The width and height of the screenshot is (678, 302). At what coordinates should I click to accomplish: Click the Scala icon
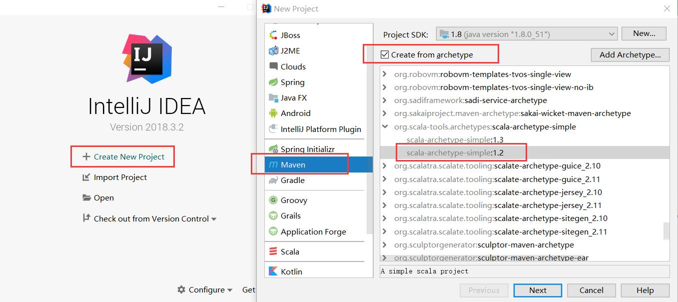point(273,251)
